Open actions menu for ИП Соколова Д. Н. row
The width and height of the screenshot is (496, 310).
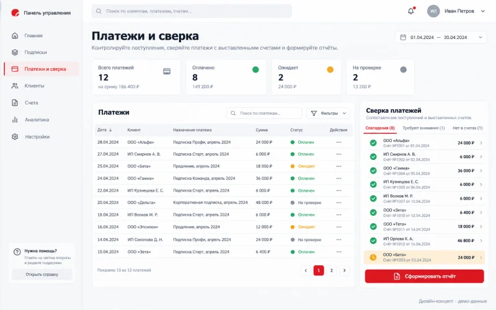[x=339, y=240]
